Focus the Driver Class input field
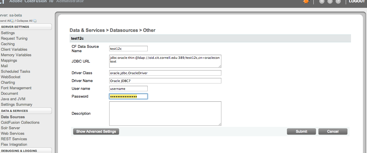Viewport: 367px width, 153px height. 165,73
